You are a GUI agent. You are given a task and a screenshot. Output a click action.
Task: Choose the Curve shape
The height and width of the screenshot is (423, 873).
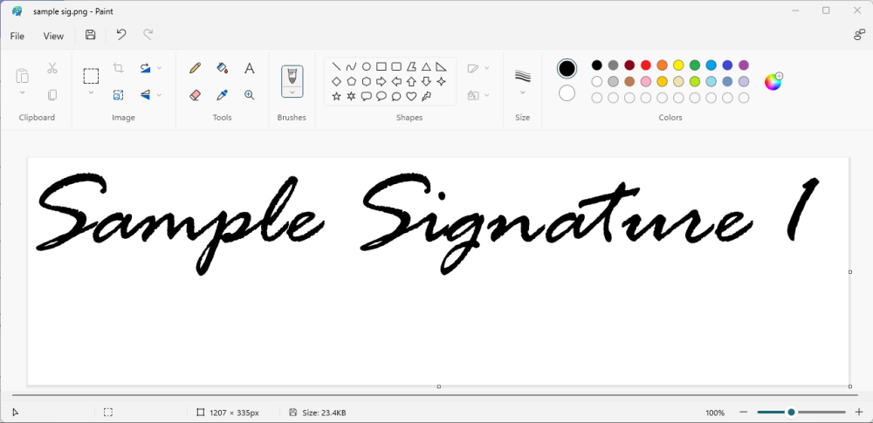351,67
